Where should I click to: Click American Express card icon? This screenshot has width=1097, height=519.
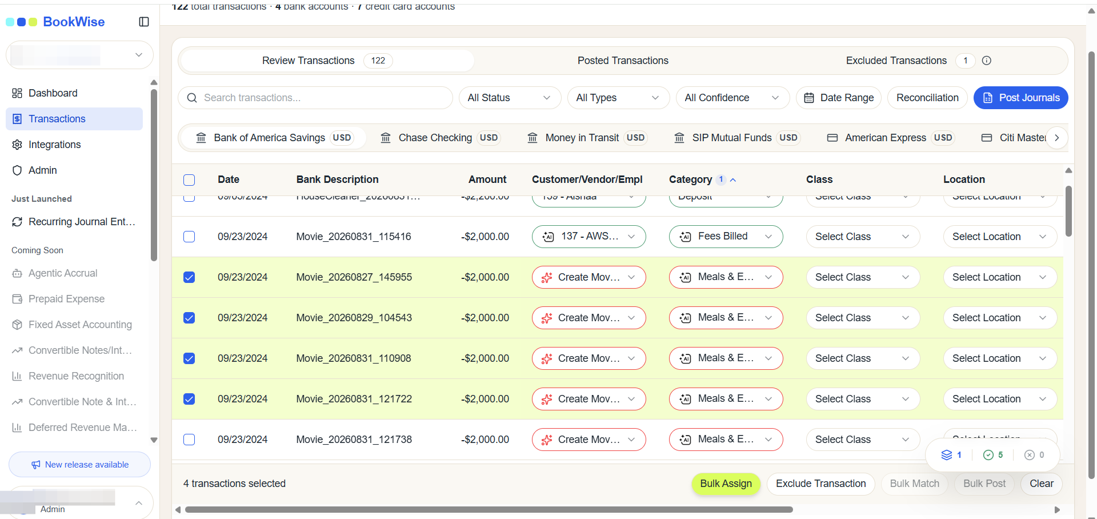click(x=832, y=138)
